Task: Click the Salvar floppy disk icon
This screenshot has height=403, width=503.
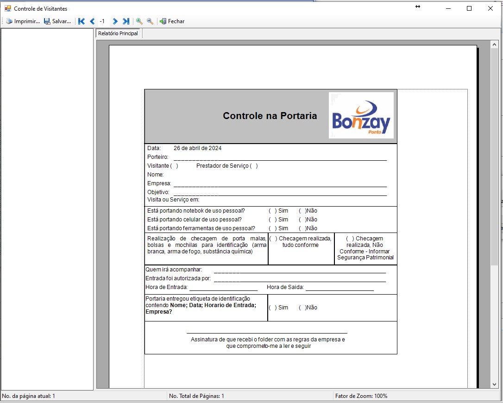Action: click(x=47, y=21)
